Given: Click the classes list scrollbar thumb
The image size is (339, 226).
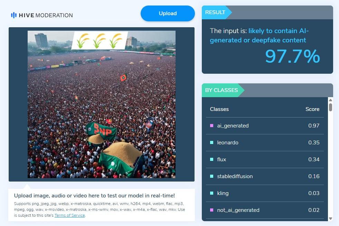Looking at the screenshot, I should (330, 107).
